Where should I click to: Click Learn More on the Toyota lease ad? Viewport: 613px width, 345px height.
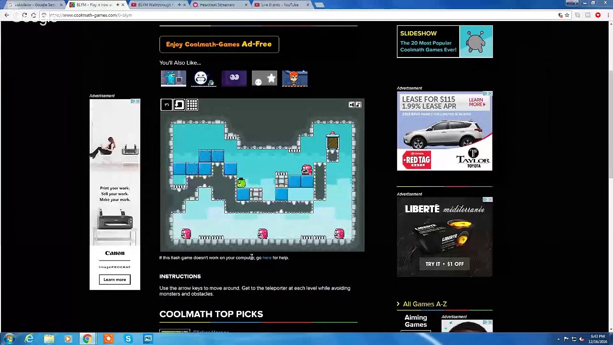click(x=477, y=102)
